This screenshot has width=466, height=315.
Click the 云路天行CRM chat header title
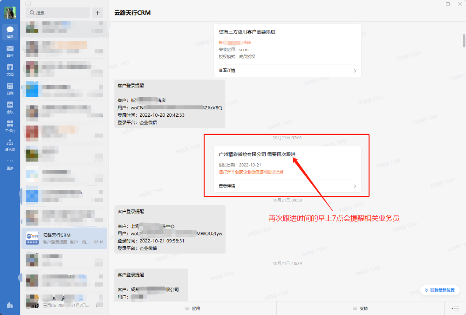[132, 13]
